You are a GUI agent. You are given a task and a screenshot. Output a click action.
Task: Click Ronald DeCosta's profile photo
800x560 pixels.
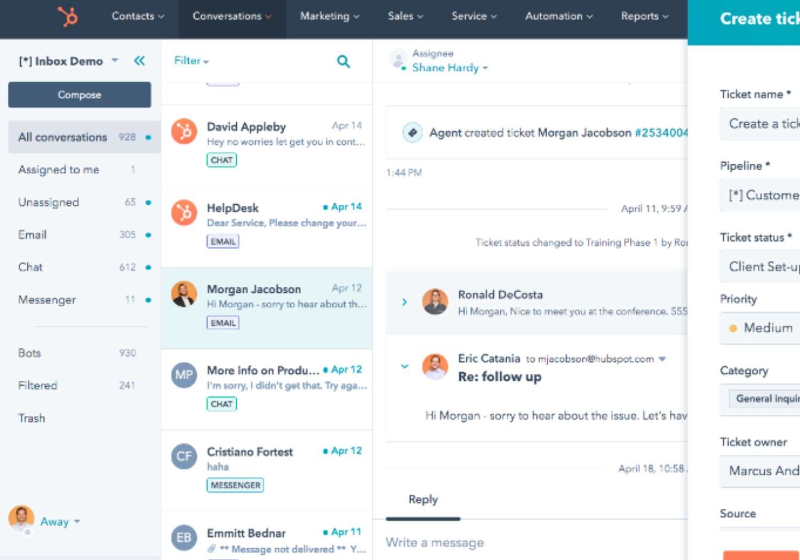[x=435, y=302]
